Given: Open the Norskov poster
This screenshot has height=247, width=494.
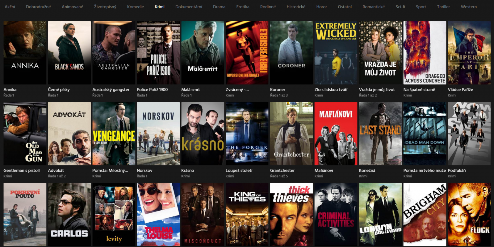Looking at the screenshot, I should [158, 134].
